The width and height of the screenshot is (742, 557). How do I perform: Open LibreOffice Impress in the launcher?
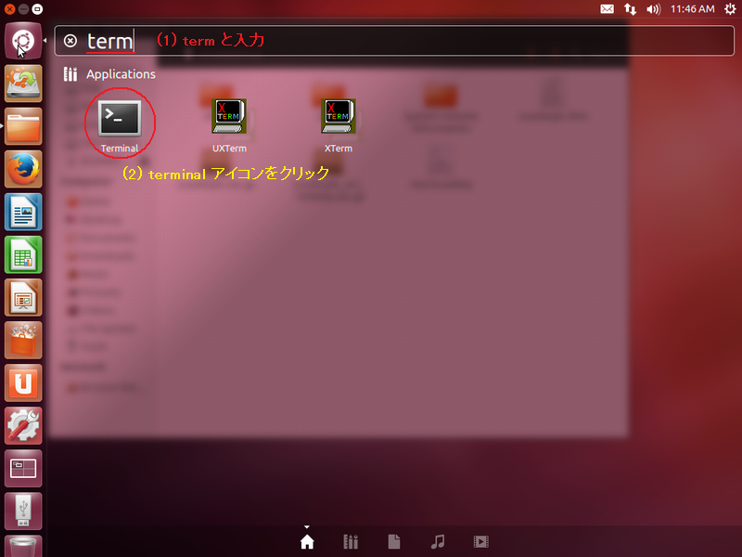[x=22, y=297]
